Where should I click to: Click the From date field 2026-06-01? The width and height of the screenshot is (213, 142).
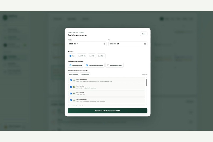(x=87, y=44)
